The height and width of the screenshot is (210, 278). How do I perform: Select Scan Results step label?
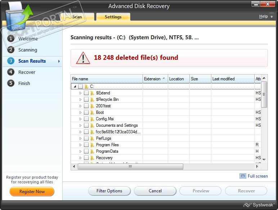pyautogui.click(x=32, y=61)
